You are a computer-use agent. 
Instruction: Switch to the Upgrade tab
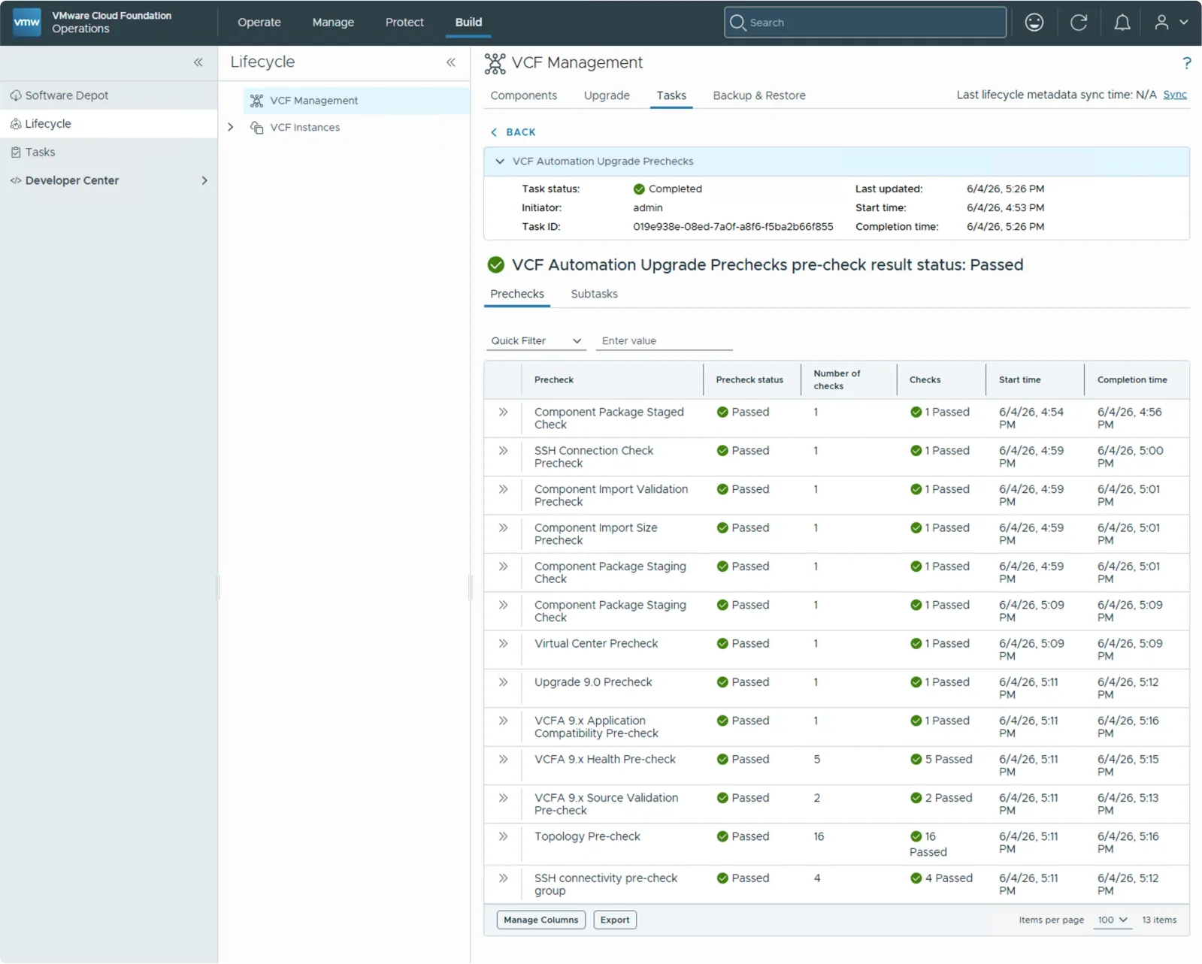[x=607, y=95]
